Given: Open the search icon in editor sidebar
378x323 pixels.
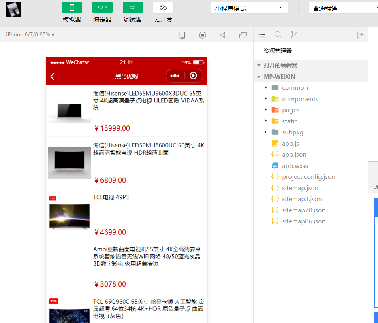Looking at the screenshot, I should tap(278, 34).
